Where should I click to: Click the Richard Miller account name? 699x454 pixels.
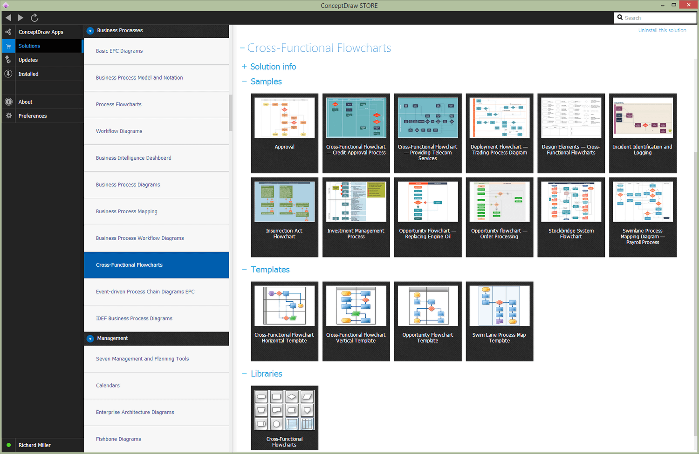[34, 445]
